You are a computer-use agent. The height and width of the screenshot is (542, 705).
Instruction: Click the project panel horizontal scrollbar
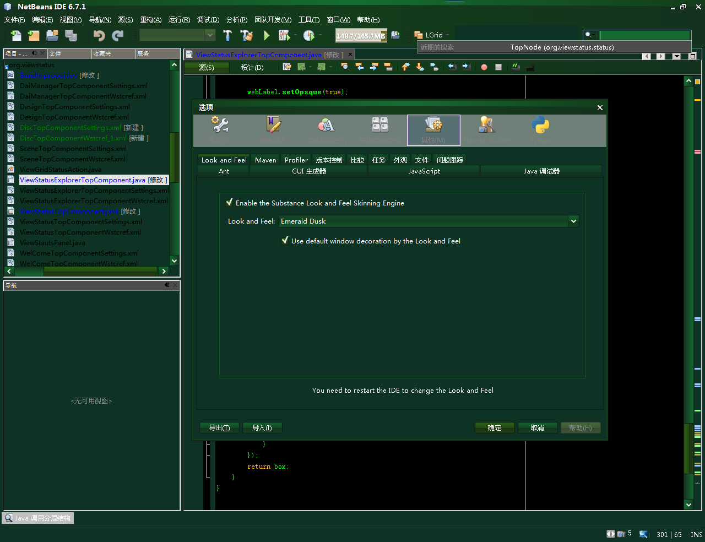(x=86, y=271)
